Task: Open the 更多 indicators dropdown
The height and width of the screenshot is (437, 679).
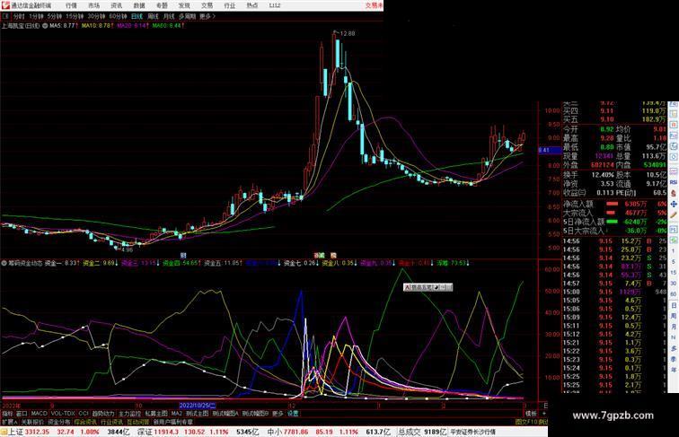Action: point(278,414)
